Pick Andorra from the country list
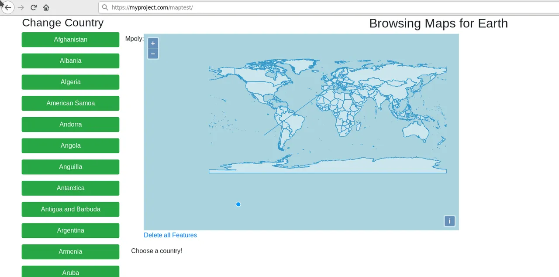Screen dimensions: 559x277 click(70, 125)
